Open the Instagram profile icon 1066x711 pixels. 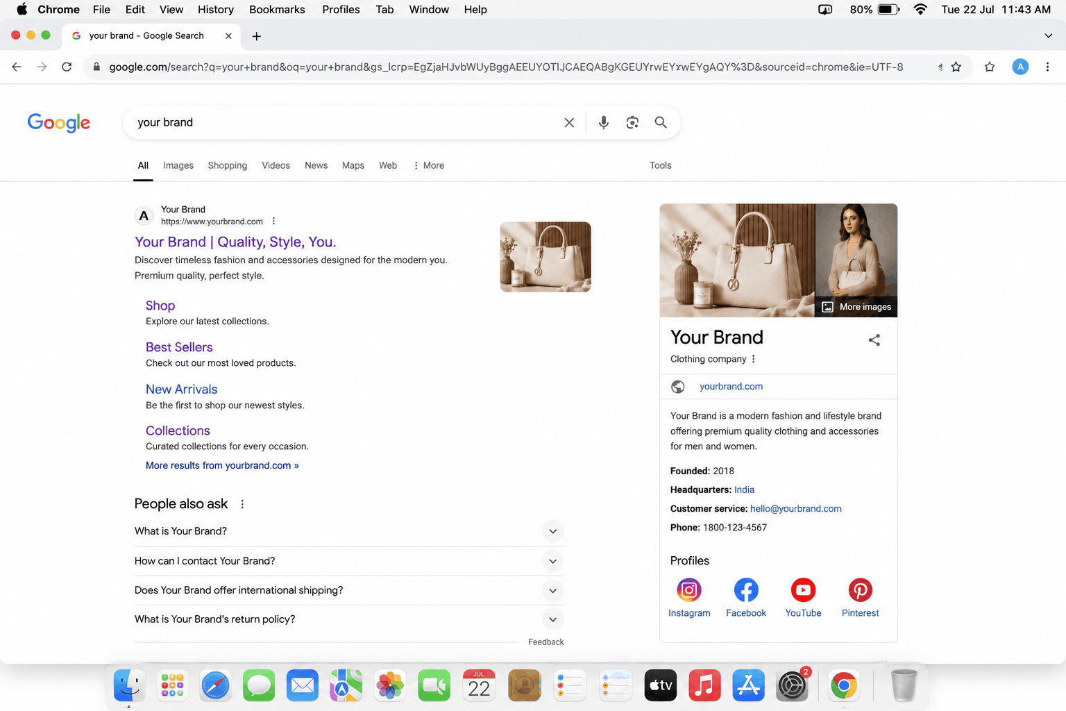(689, 590)
